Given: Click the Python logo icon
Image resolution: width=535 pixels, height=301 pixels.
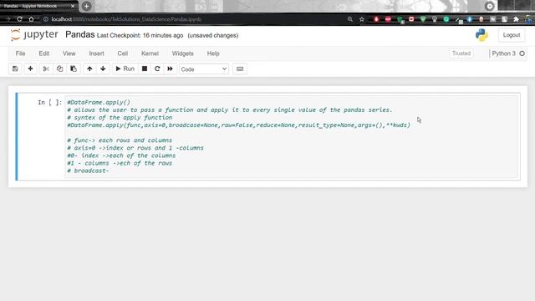Looking at the screenshot, I should [481, 35].
